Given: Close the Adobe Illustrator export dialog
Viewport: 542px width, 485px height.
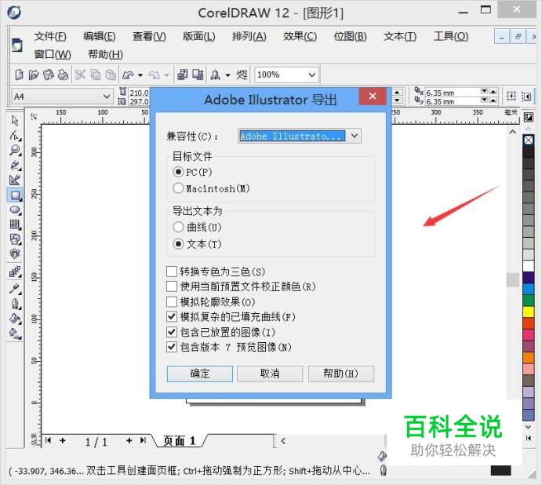Looking at the screenshot, I should [x=373, y=97].
